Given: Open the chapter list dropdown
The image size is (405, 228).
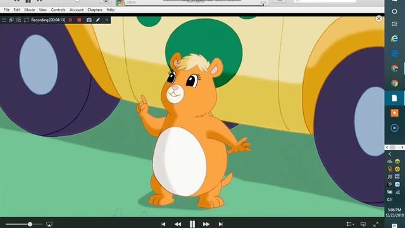Looking at the screenshot, I should pyautogui.click(x=350, y=224).
